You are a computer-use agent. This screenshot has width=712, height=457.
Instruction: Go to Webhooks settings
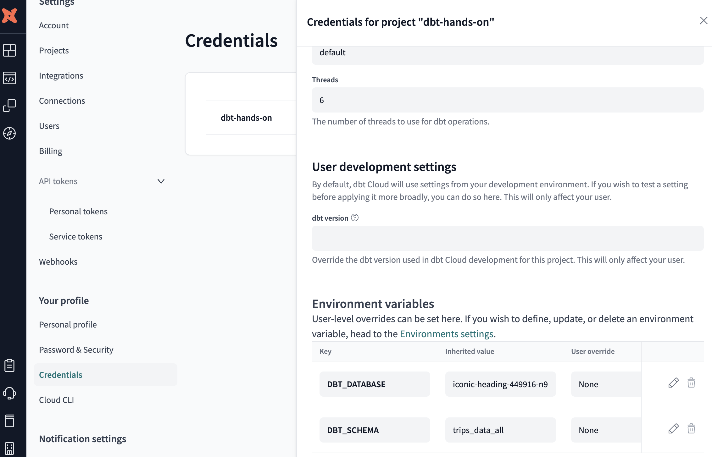(58, 262)
